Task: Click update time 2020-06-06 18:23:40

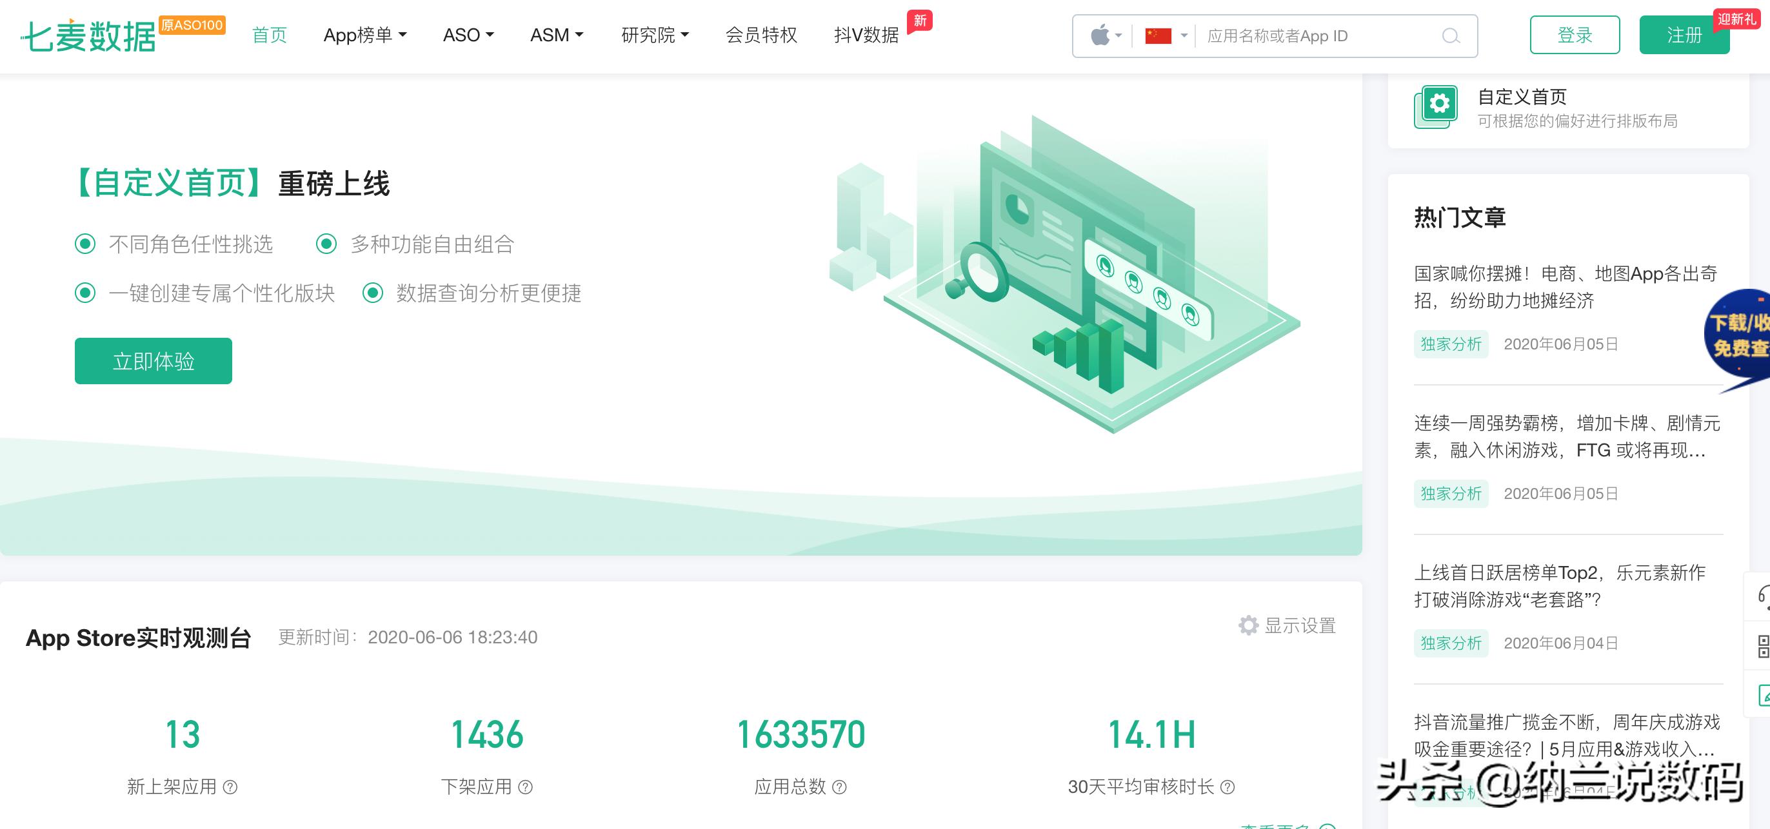Action: point(453,638)
